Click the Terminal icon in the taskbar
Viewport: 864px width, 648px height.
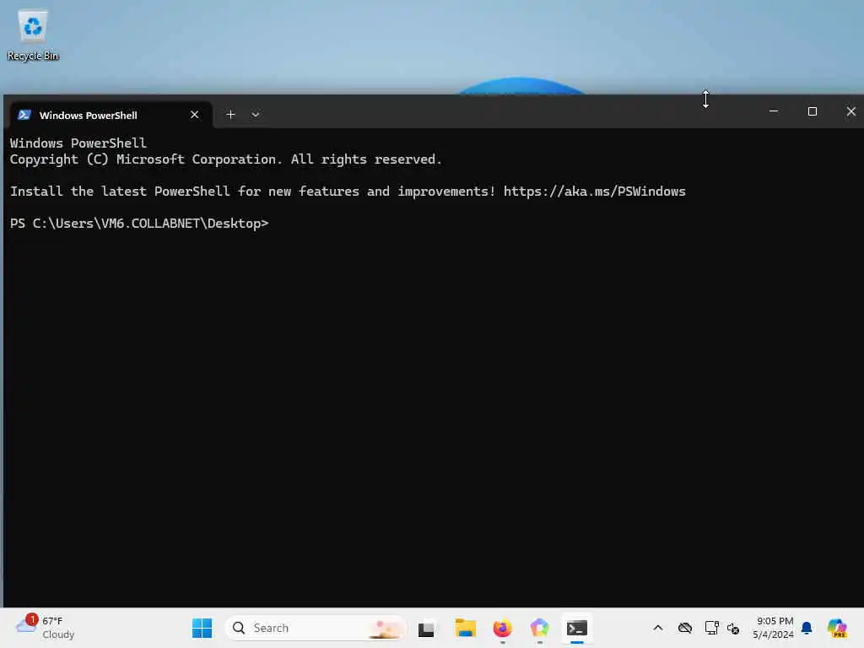click(577, 628)
